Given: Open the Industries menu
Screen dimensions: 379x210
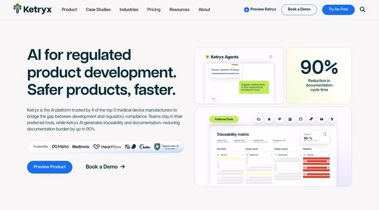Looking at the screenshot, I should [x=129, y=10].
